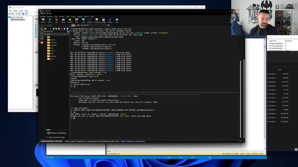Click the terminal vertical scrollbar

[240, 98]
